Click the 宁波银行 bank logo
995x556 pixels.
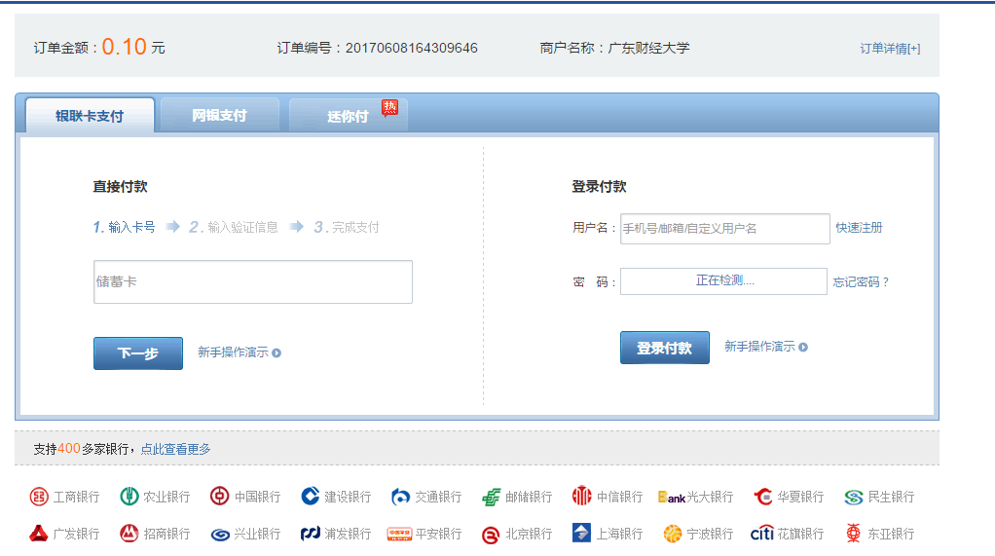coord(673,534)
